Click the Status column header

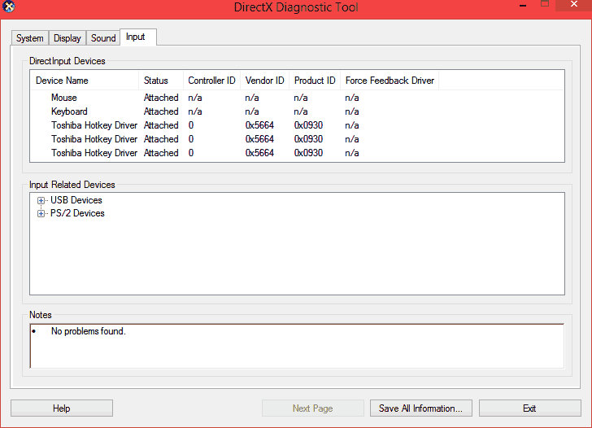pos(161,81)
